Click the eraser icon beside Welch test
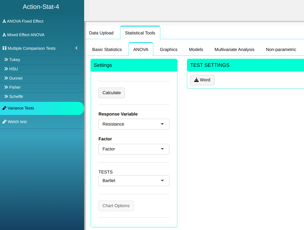The width and height of the screenshot is (304, 230). [x=4, y=122]
